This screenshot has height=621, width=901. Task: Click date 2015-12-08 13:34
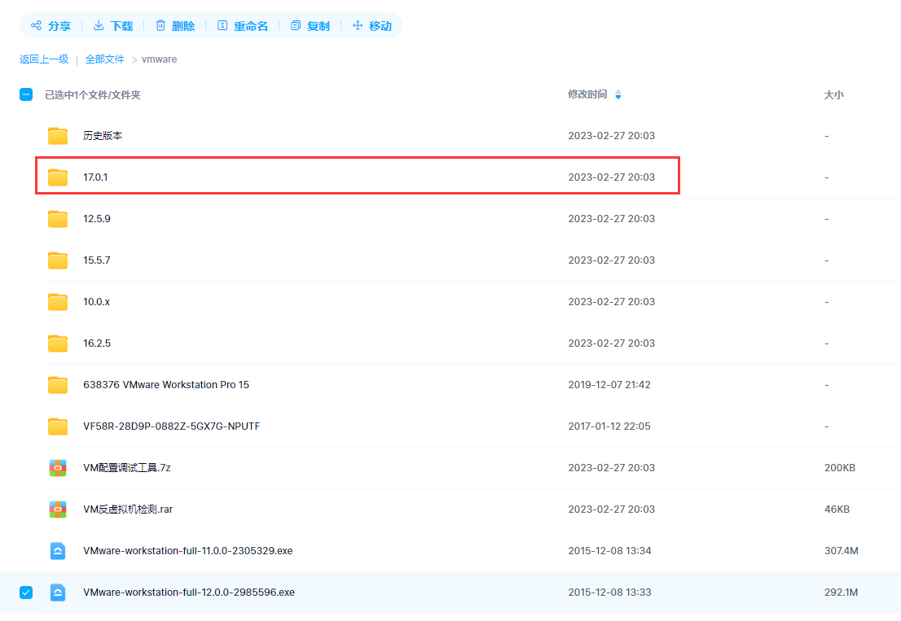pos(609,550)
